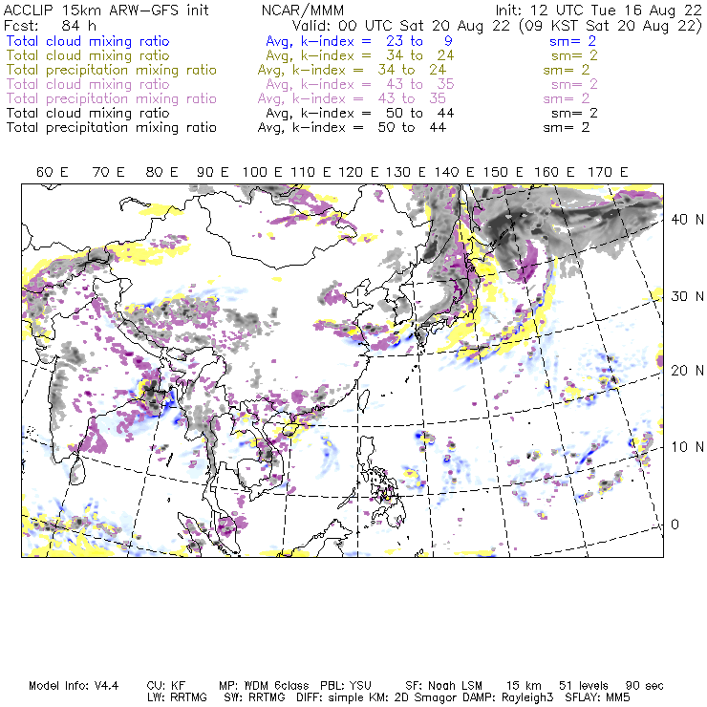The height and width of the screenshot is (707, 707).
Task: Click the blue 'Total cloud mixing ratio' label
Action: 88,41
